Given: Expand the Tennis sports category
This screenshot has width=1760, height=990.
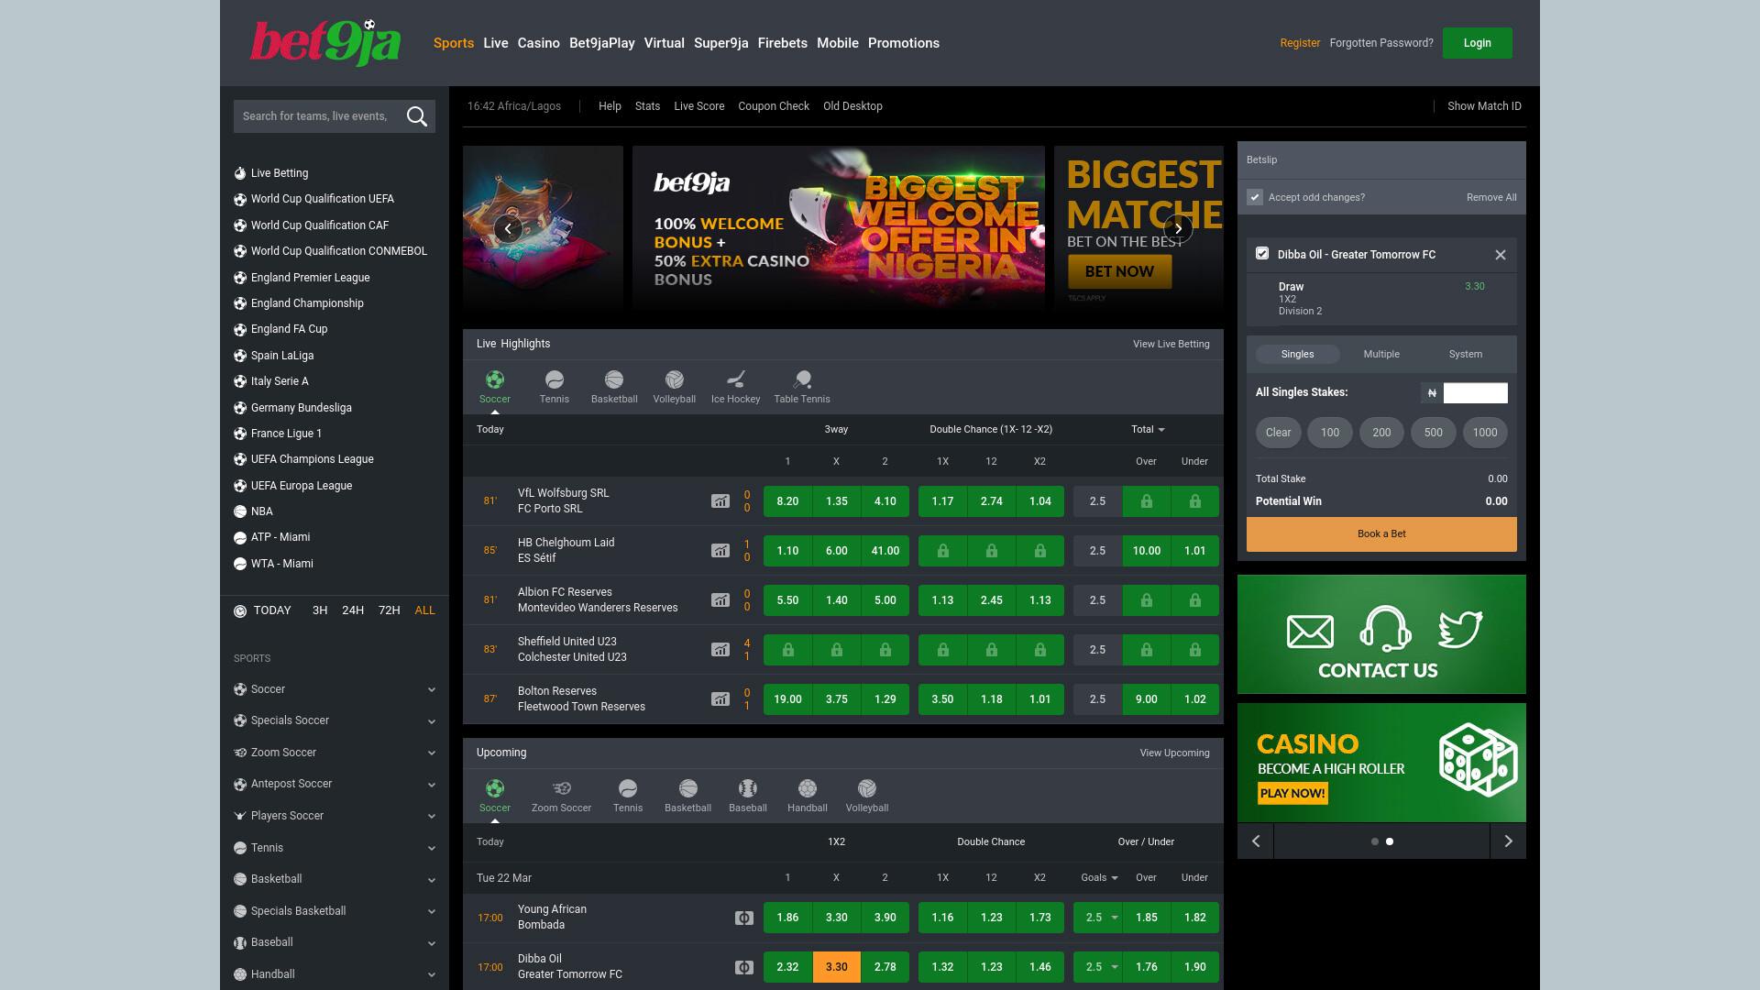Looking at the screenshot, I should coord(335,848).
